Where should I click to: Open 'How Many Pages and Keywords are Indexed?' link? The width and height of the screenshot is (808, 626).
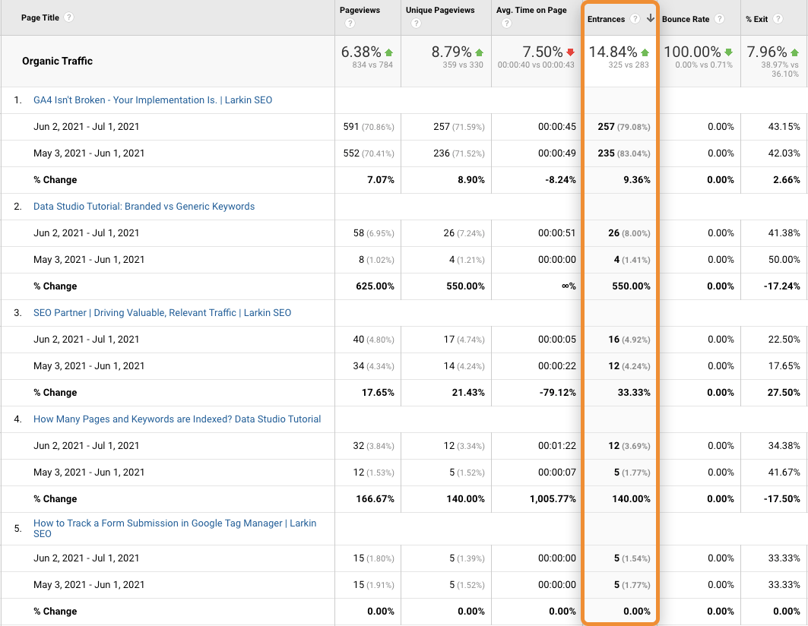(177, 419)
